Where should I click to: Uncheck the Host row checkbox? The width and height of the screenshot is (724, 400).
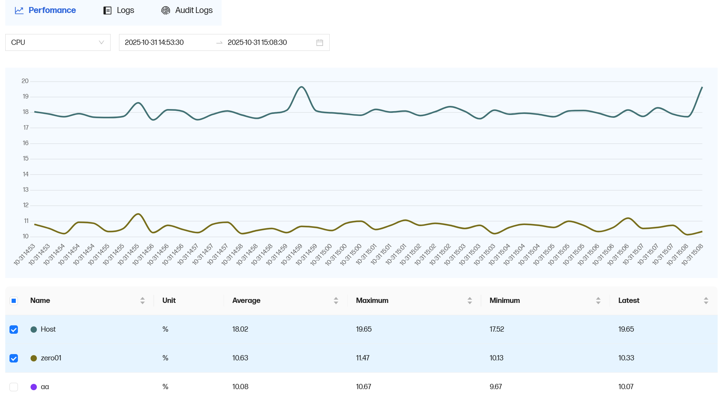pos(14,330)
